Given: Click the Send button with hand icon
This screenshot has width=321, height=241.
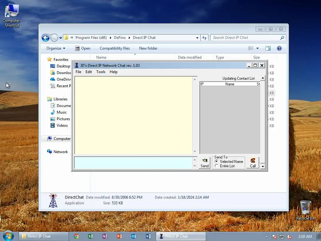Looking at the screenshot, I should coord(204,163).
